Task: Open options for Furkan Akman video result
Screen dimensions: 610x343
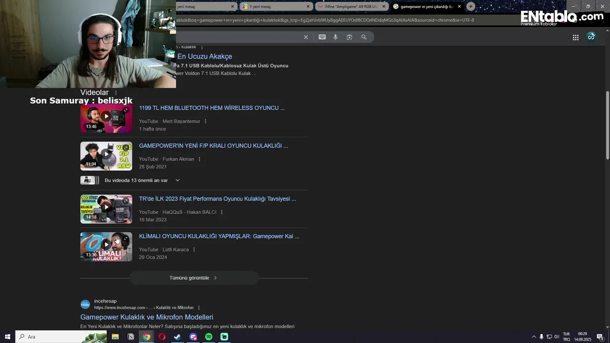Action: point(199,159)
